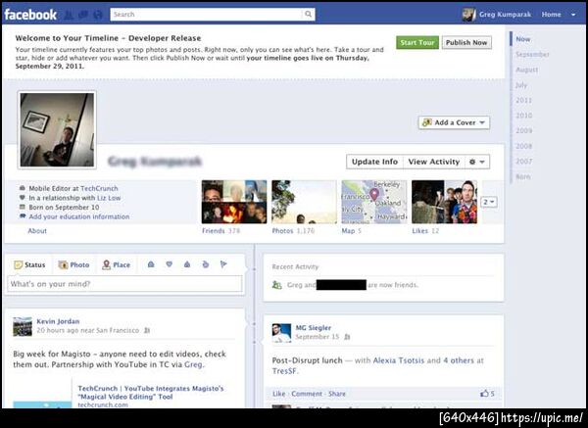Jump to 2008 on timeline

(523, 146)
